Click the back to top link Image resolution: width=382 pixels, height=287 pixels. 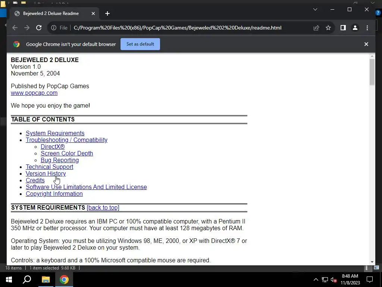(103, 207)
